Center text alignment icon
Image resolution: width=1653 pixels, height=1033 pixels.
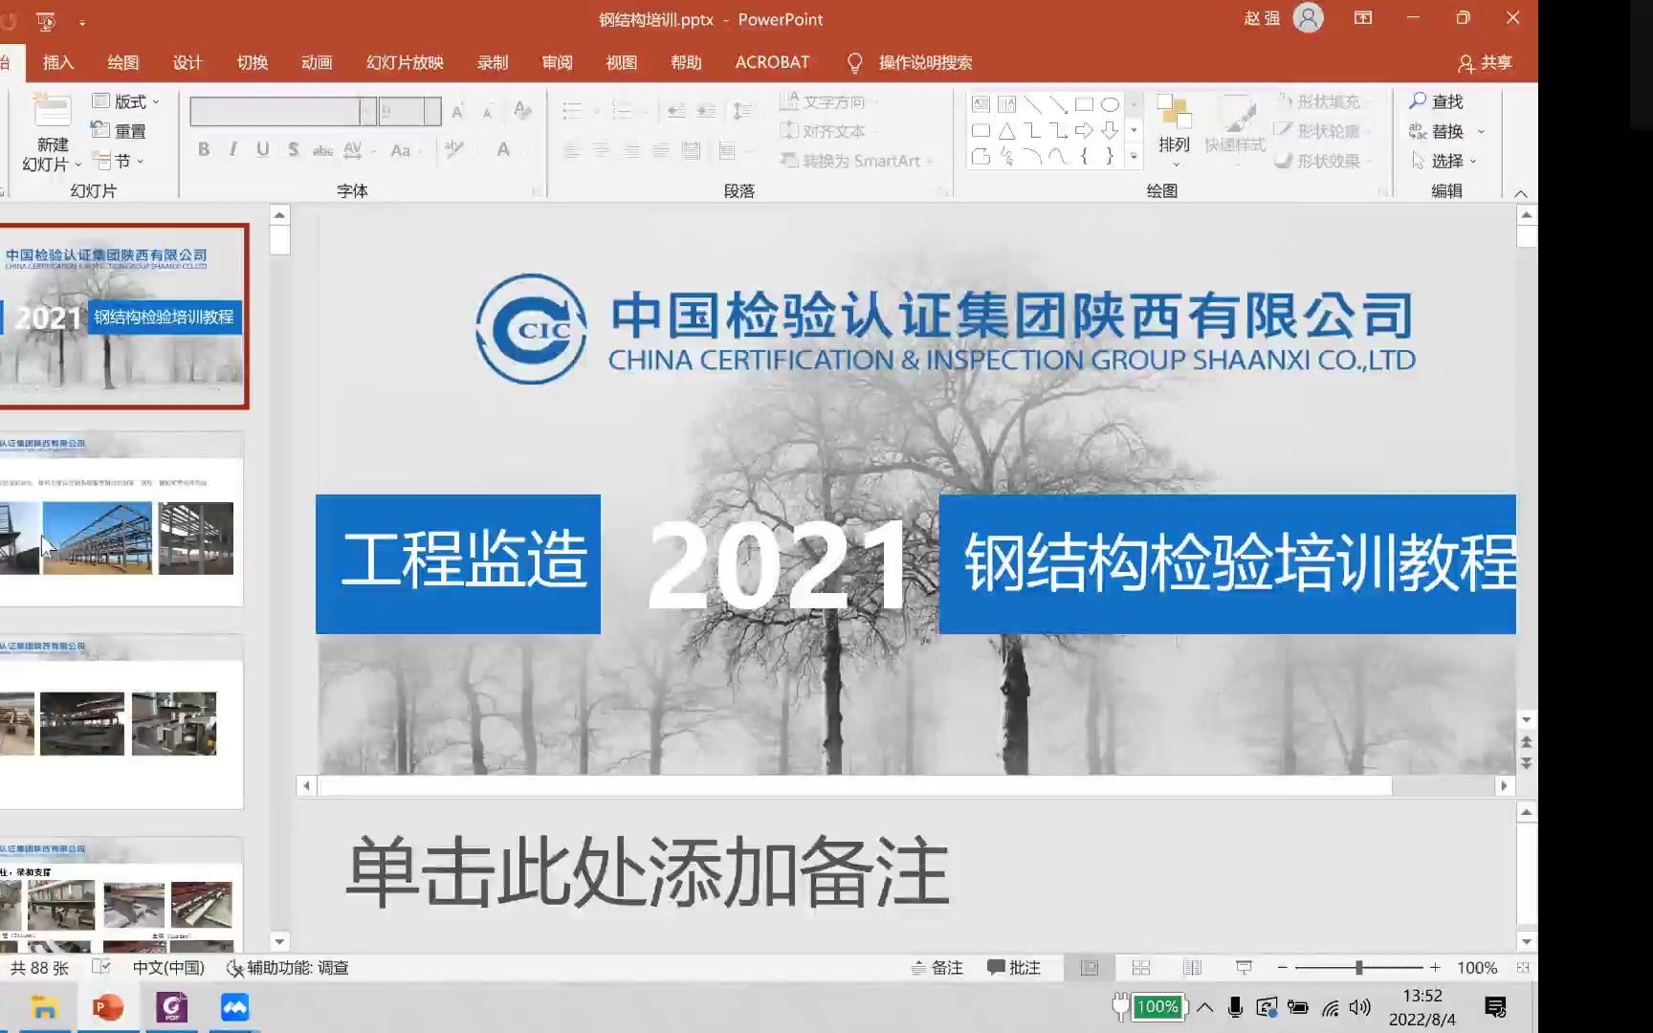[x=602, y=151]
